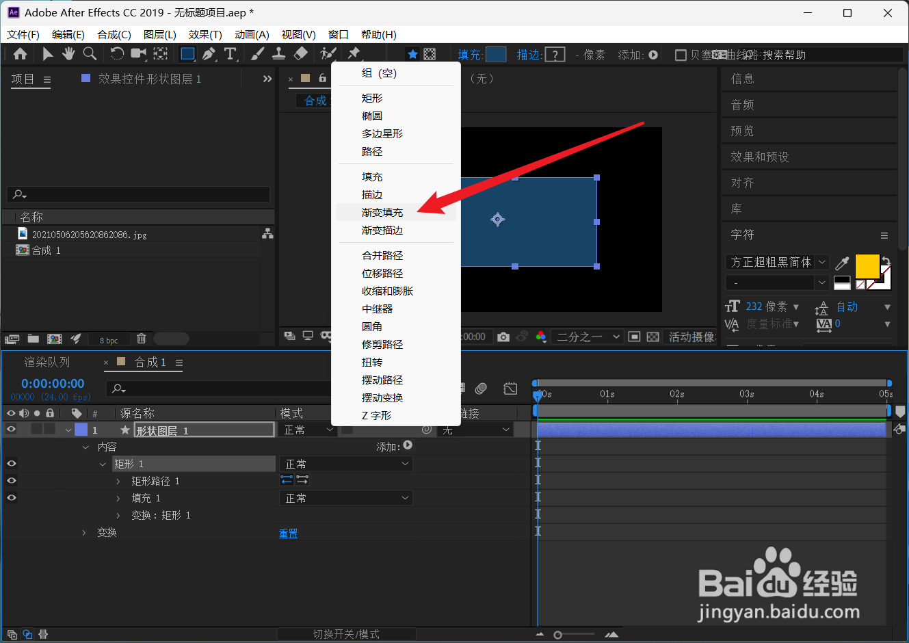
Task: Click the 添加 arrow button in 内容 row
Action: point(408,445)
